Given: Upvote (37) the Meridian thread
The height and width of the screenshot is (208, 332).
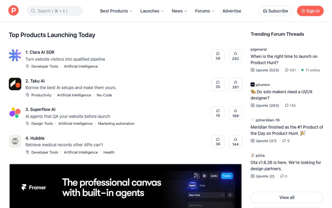Looking at the screenshot, I should (264, 141).
